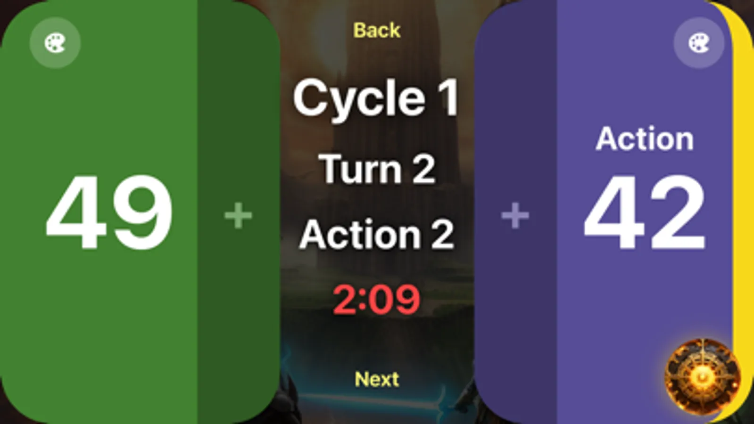The width and height of the screenshot is (754, 424).
Task: Tap the Action 2 label
Action: pos(377,235)
